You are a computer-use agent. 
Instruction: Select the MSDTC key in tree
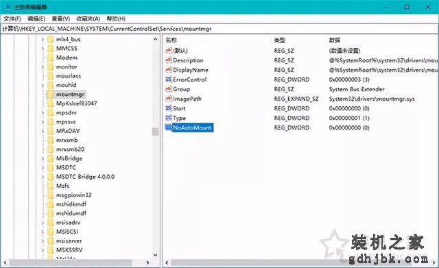66,167
